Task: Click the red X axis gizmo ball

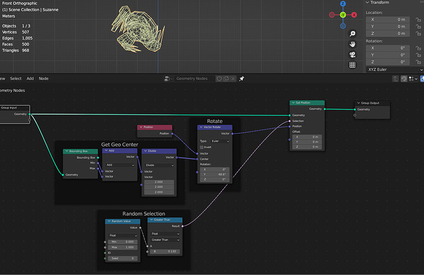Action: (x=354, y=15)
